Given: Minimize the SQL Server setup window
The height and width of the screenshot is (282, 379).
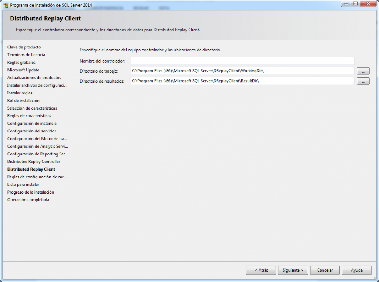Looking at the screenshot, I should (x=346, y=4).
